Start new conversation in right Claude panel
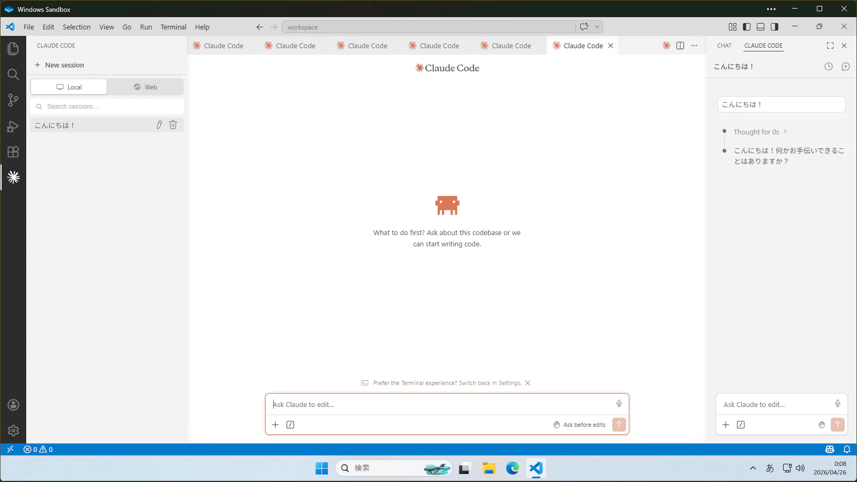This screenshot has height=482, width=857. coord(846,66)
